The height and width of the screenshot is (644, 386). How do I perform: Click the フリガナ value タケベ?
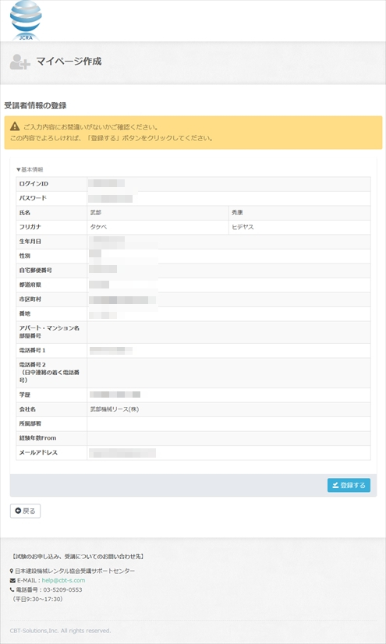click(x=98, y=227)
